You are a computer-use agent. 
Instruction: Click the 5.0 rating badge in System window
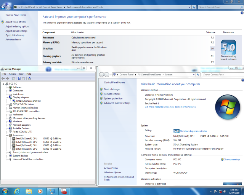tap(176, 131)
